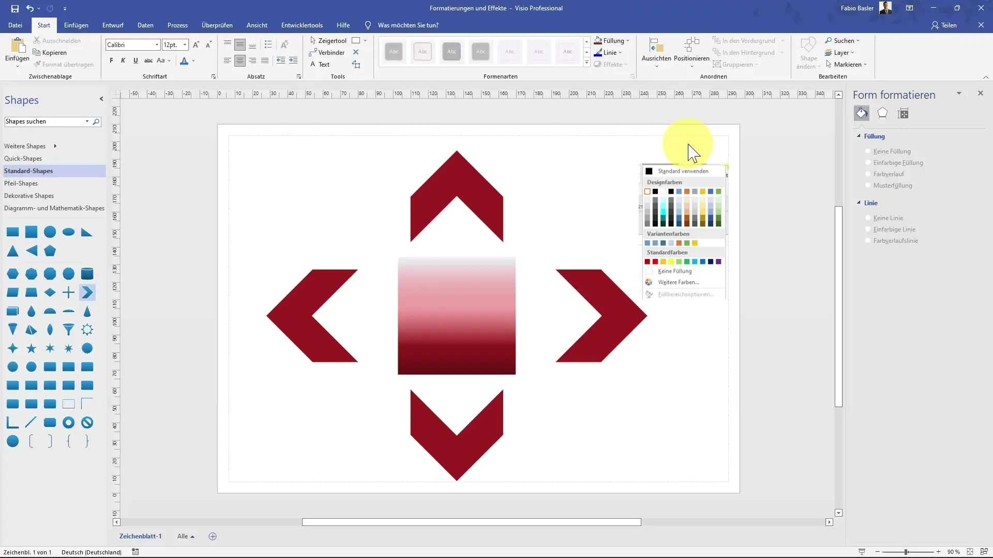This screenshot has width=993, height=558.
Task: Open the Datei menu
Action: tap(15, 25)
